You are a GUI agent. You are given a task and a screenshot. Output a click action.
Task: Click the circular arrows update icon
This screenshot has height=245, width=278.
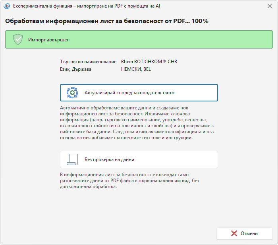pos(72,93)
